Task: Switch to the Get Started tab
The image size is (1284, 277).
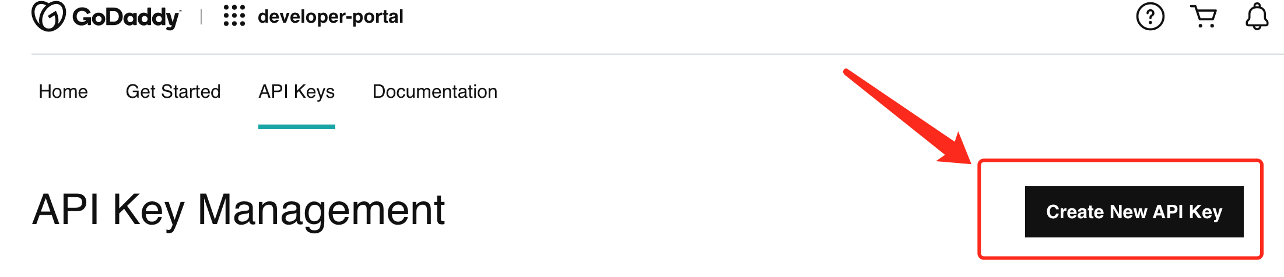Action: [173, 91]
